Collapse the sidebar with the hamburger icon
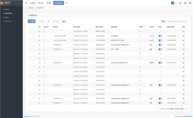193x118 pixels. pos(26,3)
